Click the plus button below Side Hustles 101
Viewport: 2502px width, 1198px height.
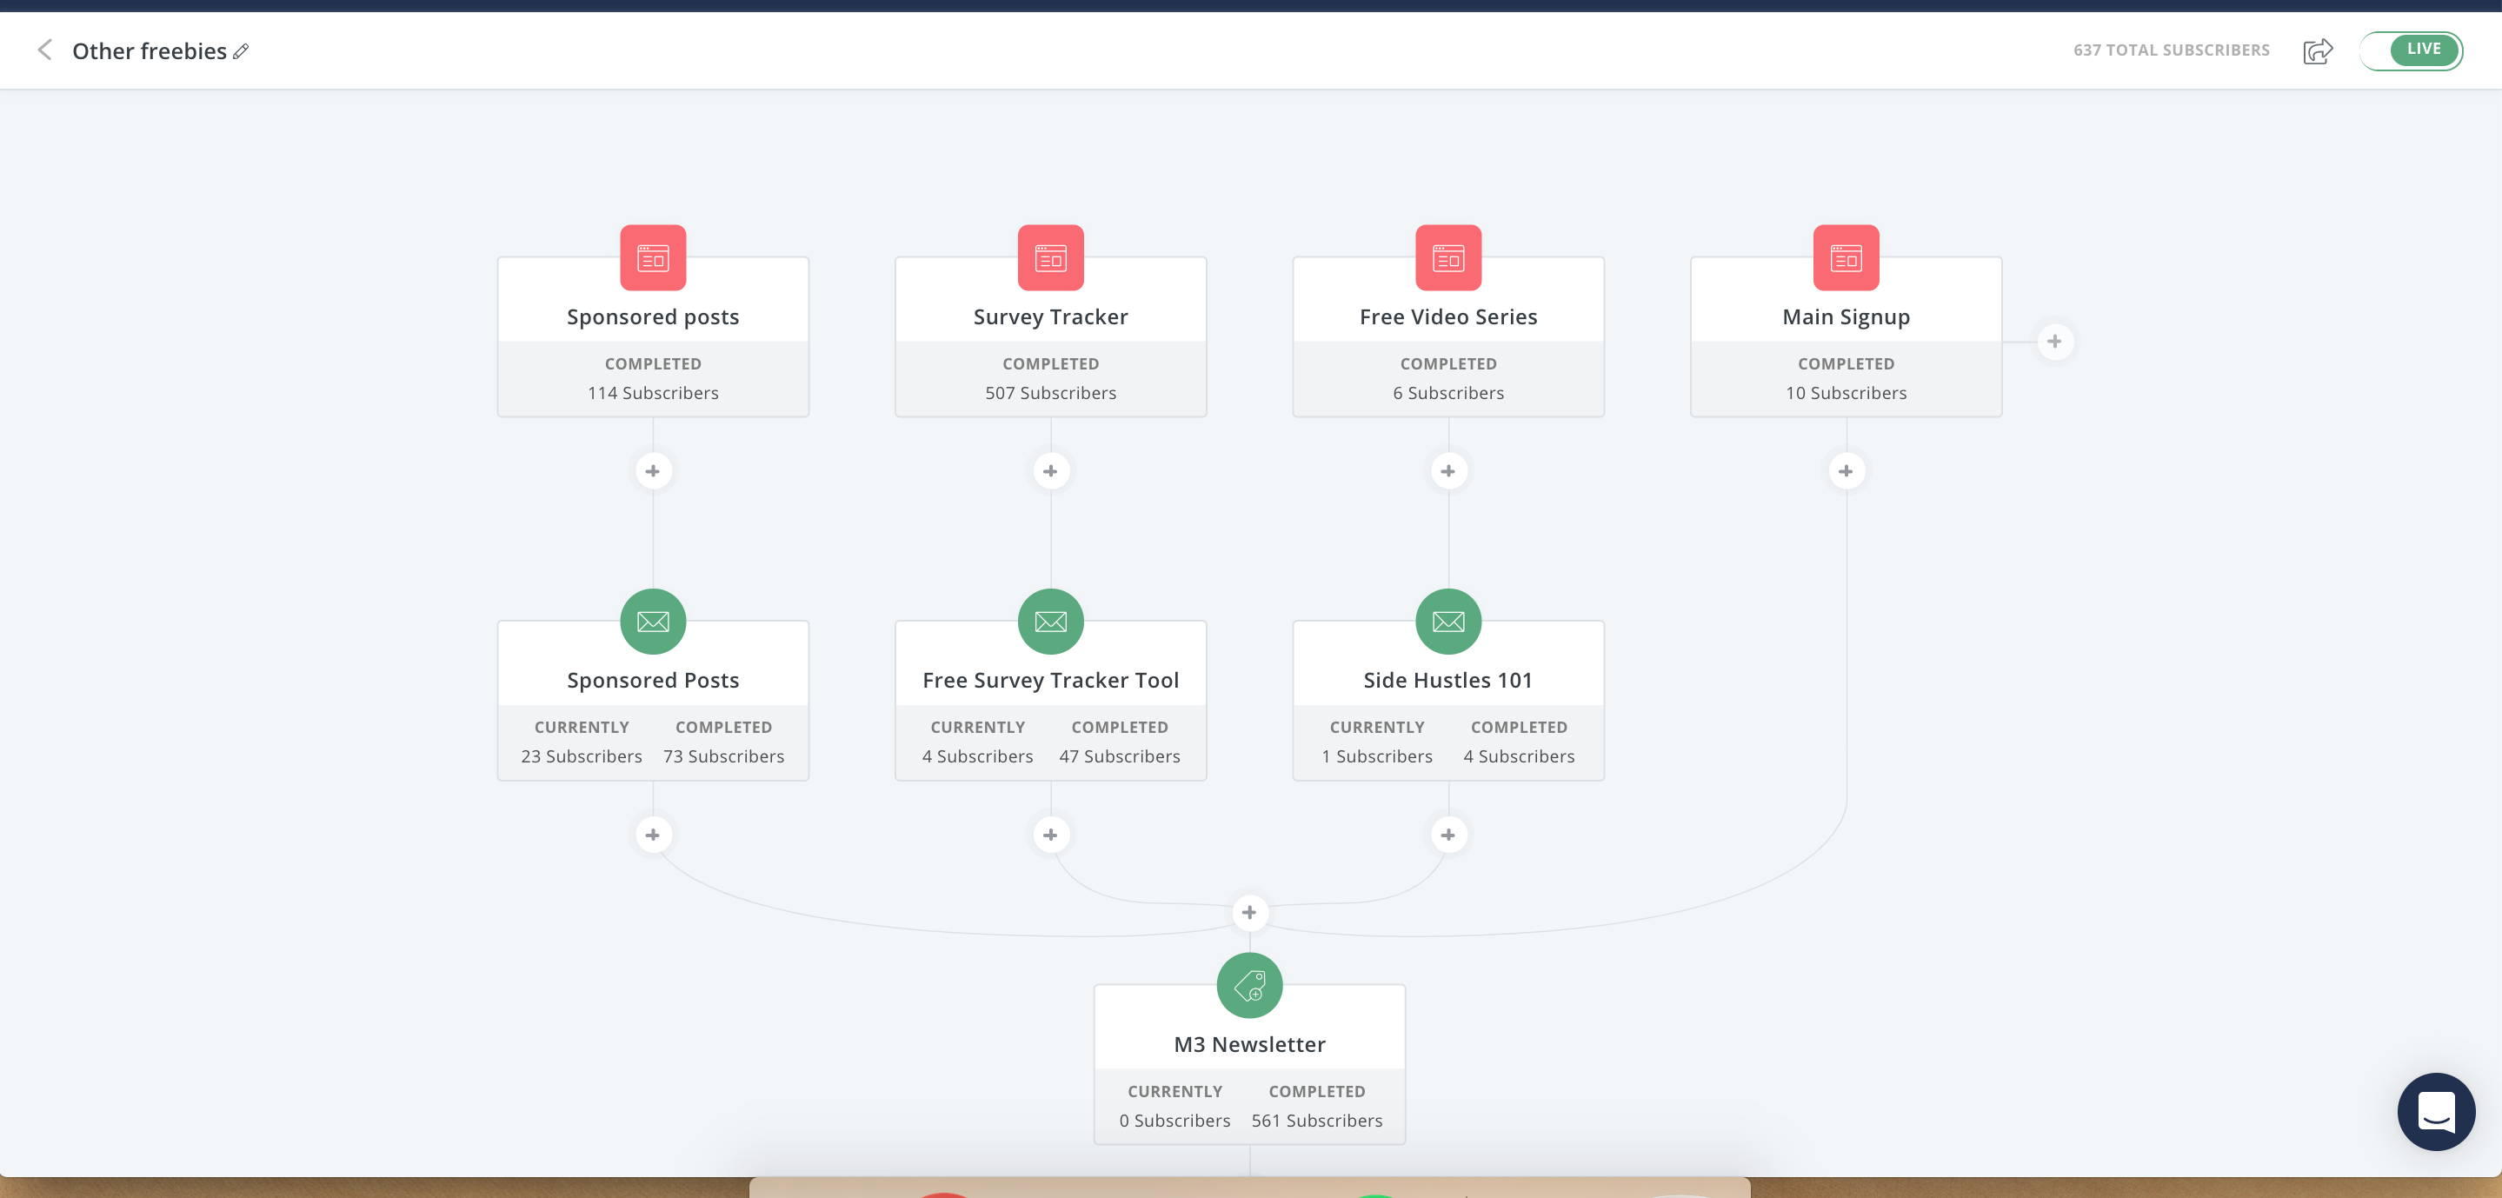click(1447, 835)
